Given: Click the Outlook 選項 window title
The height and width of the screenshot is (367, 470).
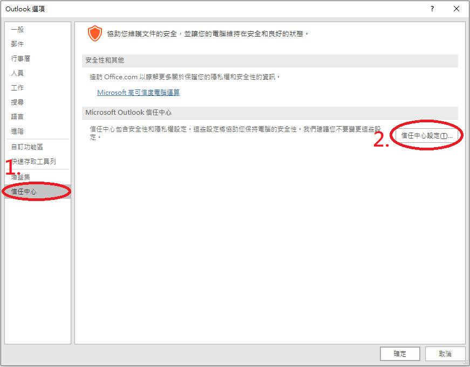Looking at the screenshot, I should 25,9.
